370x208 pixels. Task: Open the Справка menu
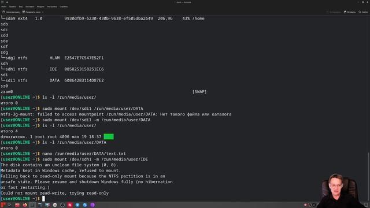(64, 6)
